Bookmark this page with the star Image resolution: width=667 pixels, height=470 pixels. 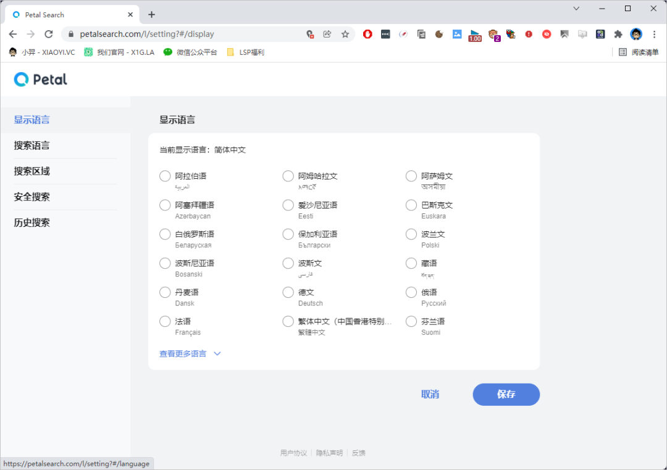point(345,34)
